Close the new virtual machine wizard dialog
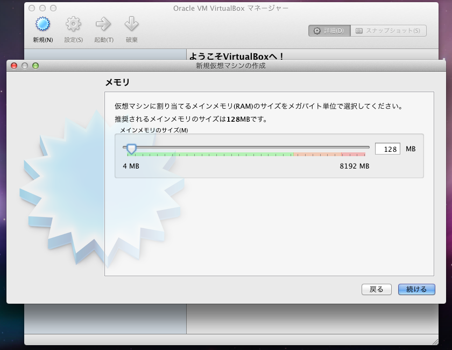 tap(14, 66)
